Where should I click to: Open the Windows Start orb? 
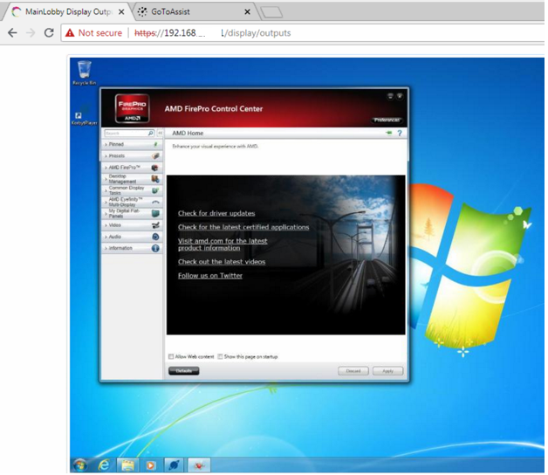(x=80, y=465)
